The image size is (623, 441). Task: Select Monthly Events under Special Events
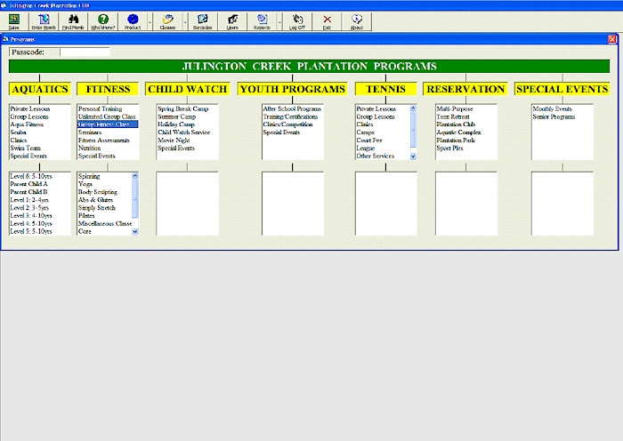tap(553, 108)
